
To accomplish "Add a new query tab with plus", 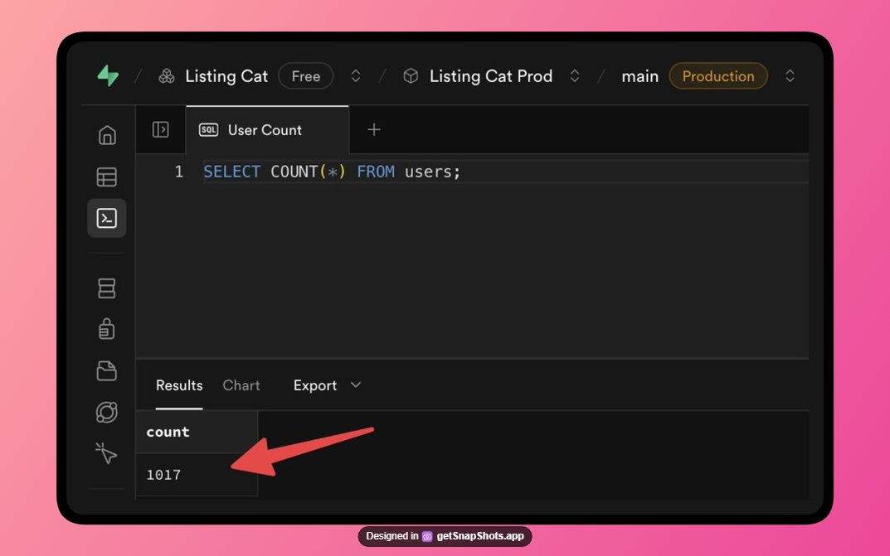I will (373, 130).
